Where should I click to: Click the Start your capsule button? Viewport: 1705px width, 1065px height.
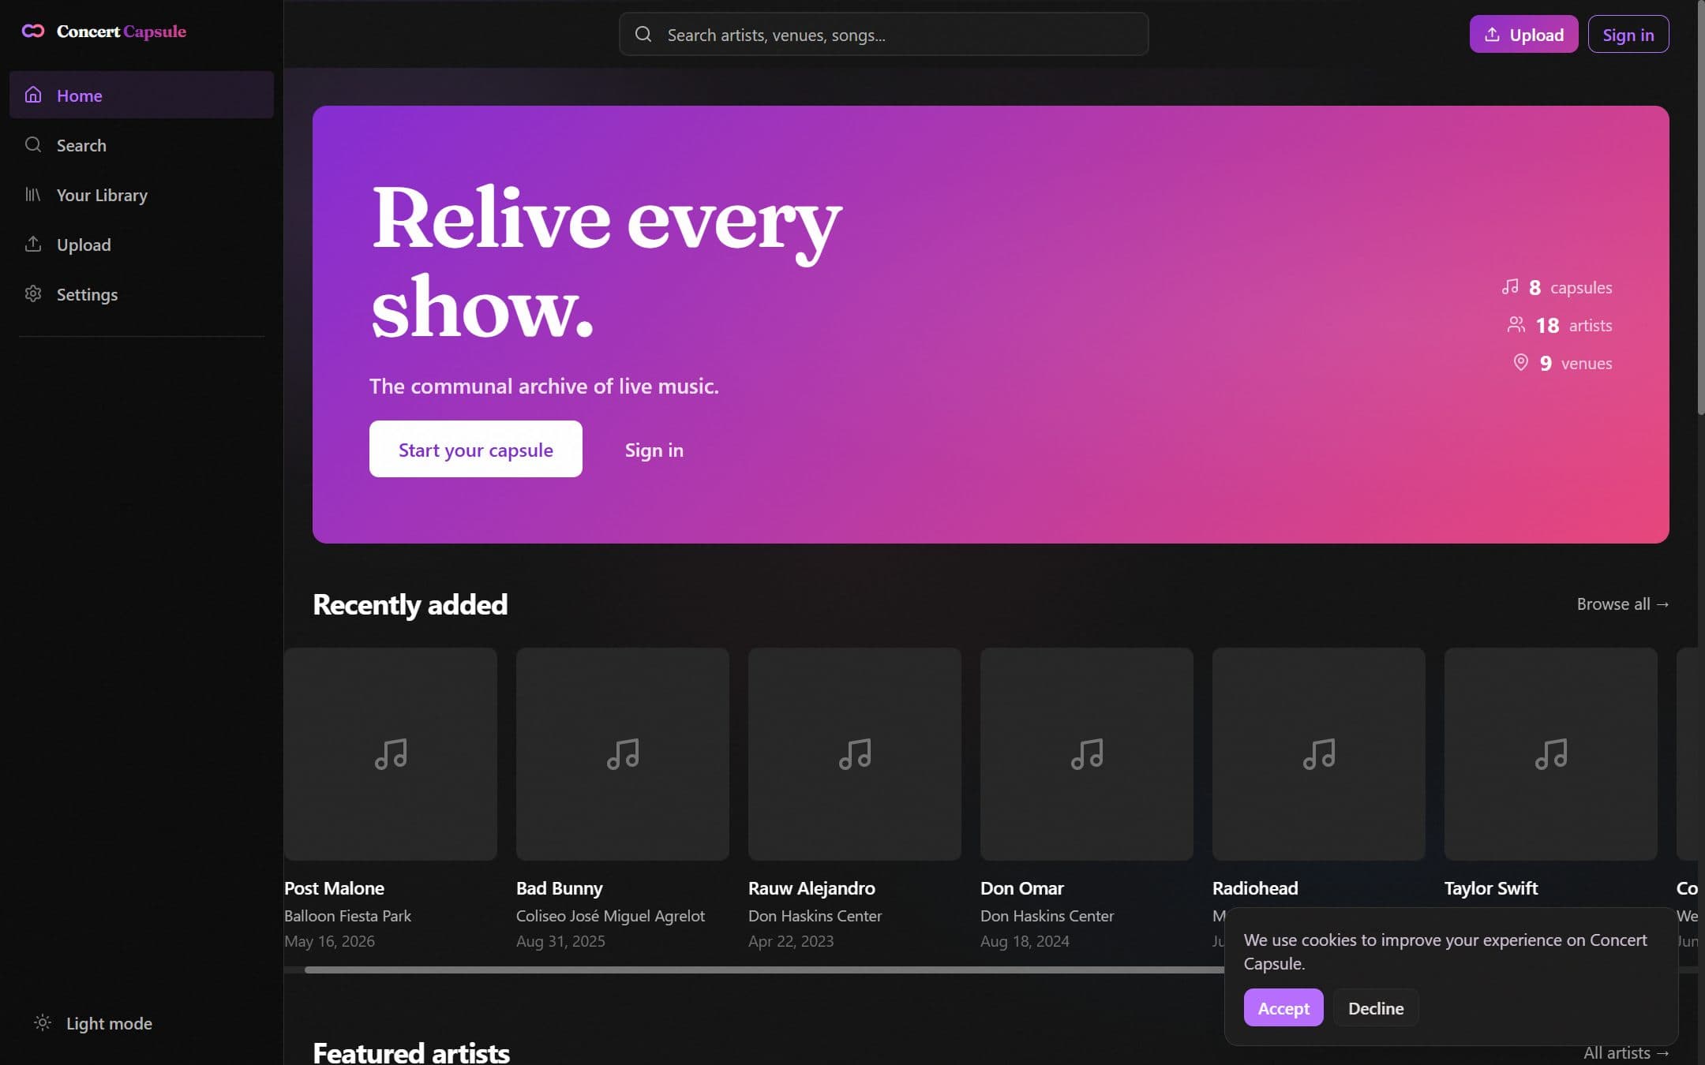coord(475,449)
